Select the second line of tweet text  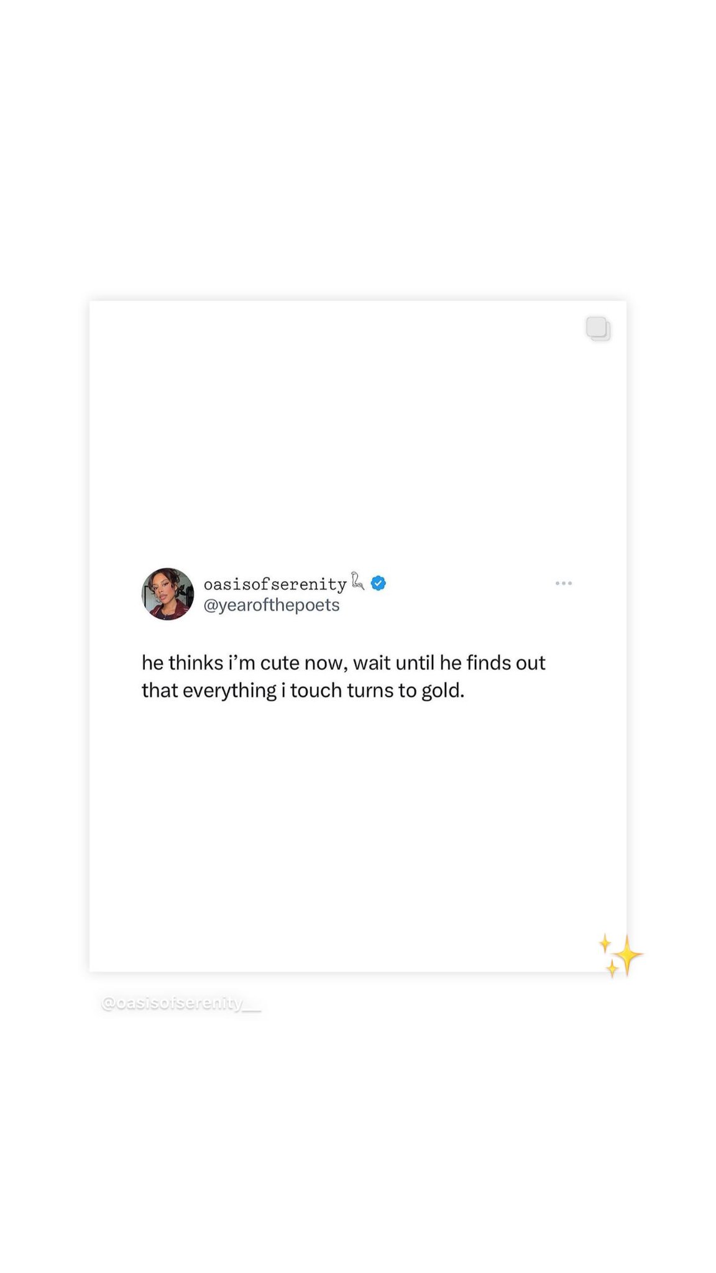[303, 691]
